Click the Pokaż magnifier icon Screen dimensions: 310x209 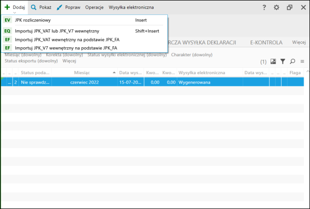pyautogui.click(x=33, y=7)
